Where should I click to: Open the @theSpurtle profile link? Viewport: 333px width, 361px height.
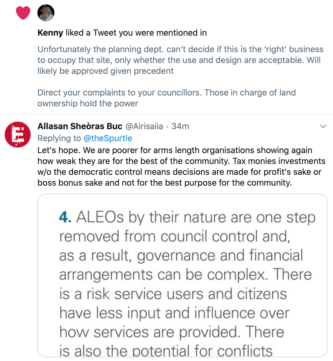click(x=108, y=138)
